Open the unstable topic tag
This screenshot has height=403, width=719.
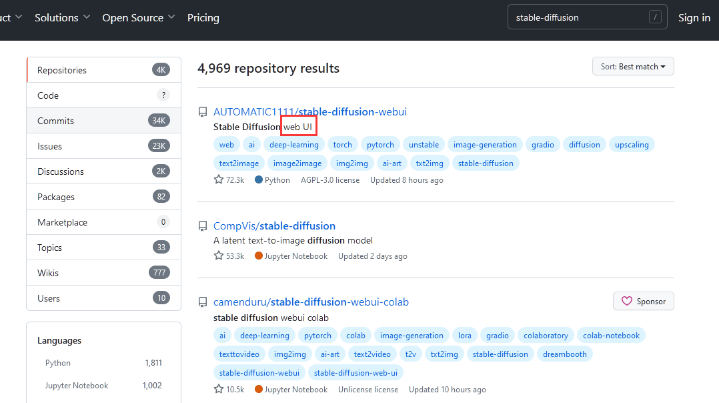[x=424, y=144]
